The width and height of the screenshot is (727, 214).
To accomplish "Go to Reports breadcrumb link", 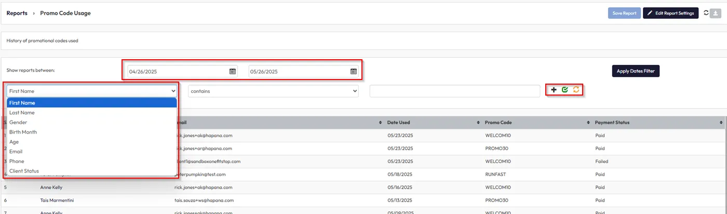I will point(17,13).
